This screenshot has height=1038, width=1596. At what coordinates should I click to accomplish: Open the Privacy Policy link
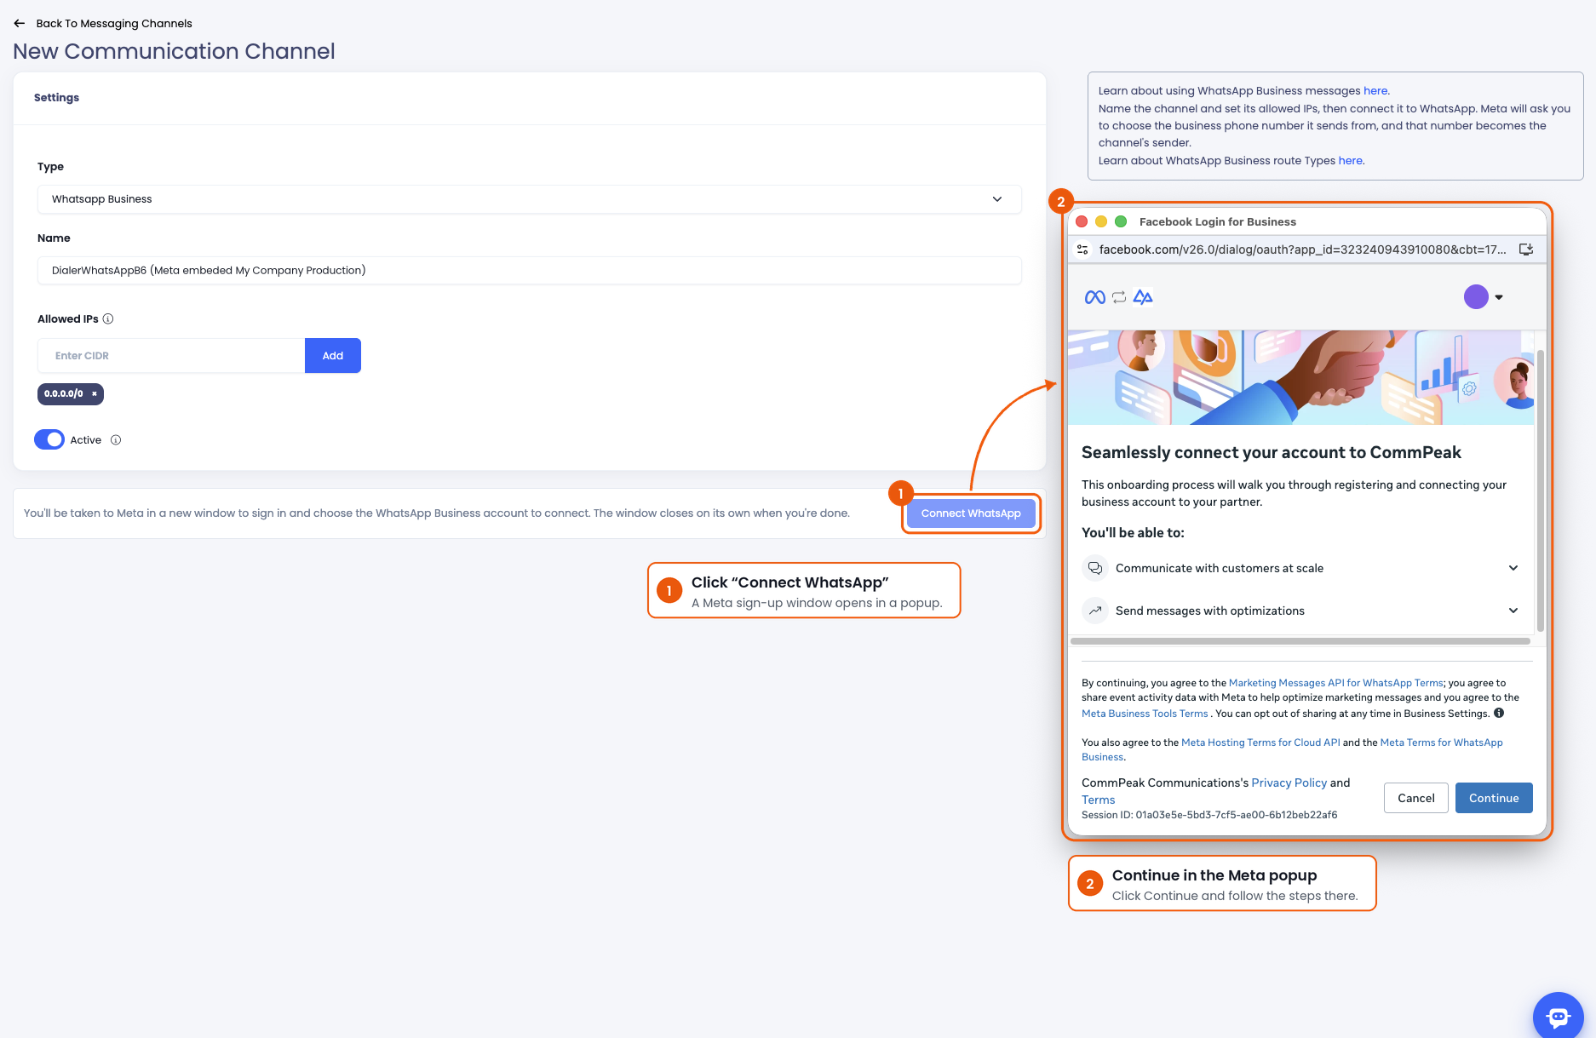click(1289, 783)
